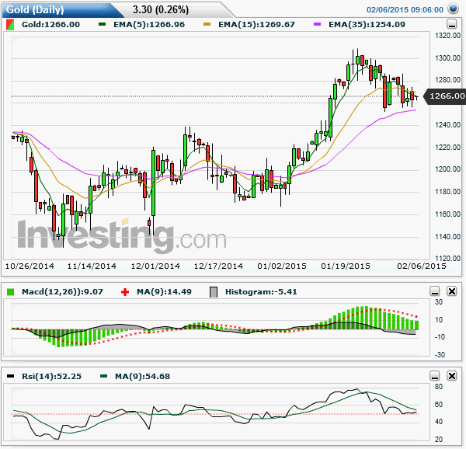Click the 1160.00 price axis label
466x449 pixels.
pyautogui.click(x=447, y=214)
